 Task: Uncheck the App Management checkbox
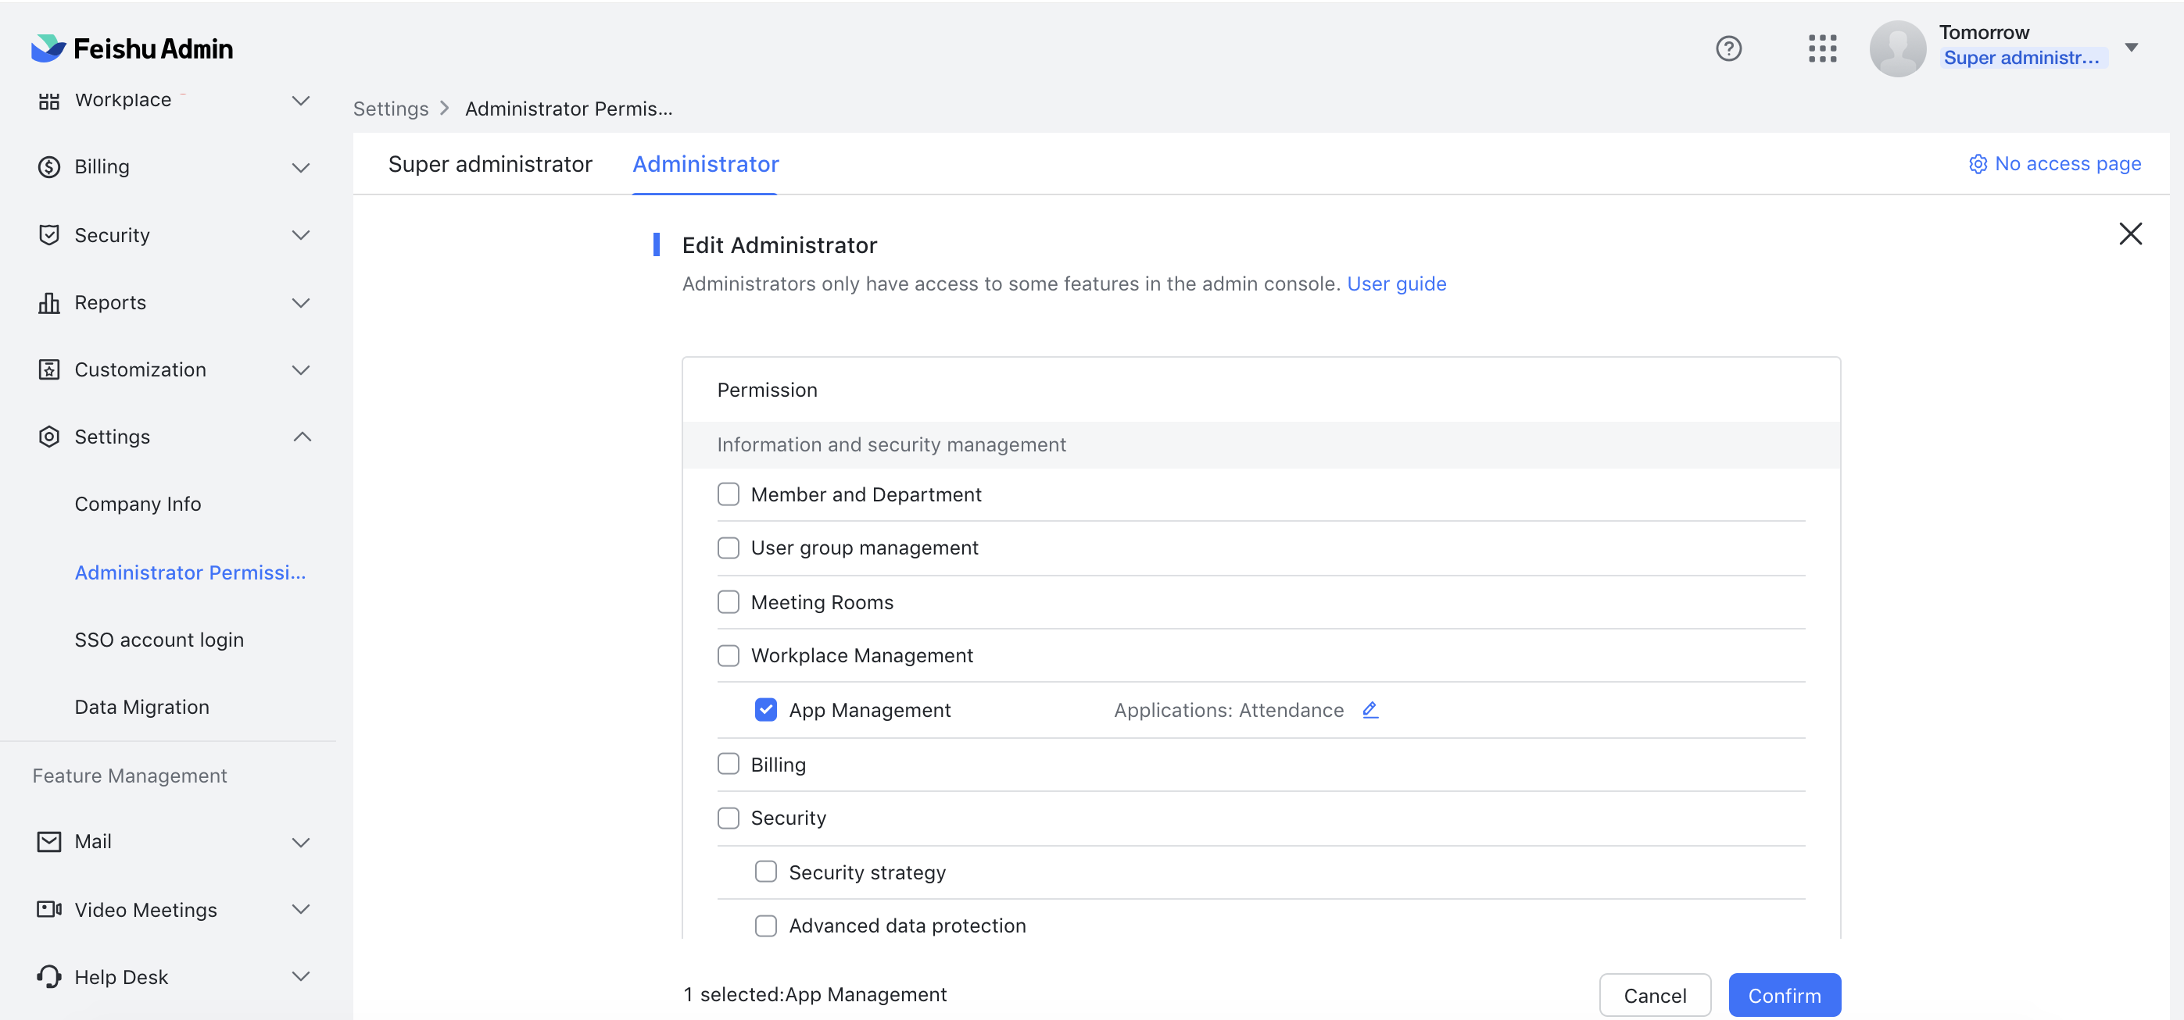click(x=765, y=710)
